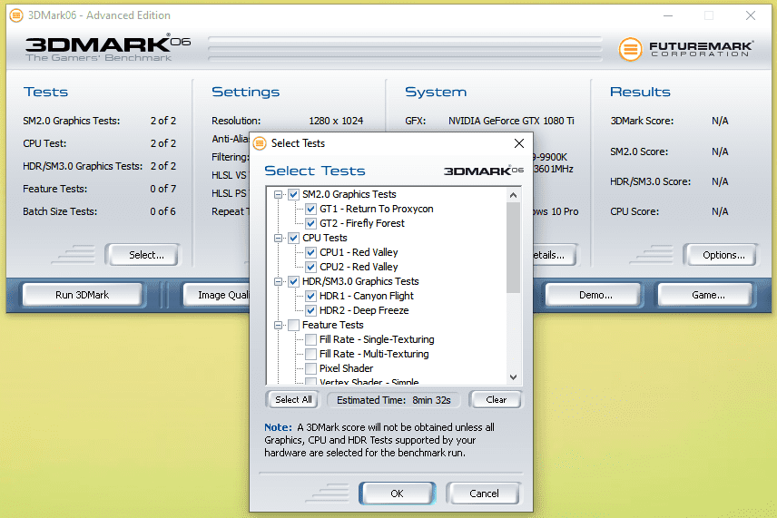Image resolution: width=777 pixels, height=518 pixels.
Task: Open Results Options... in main window
Action: [721, 255]
